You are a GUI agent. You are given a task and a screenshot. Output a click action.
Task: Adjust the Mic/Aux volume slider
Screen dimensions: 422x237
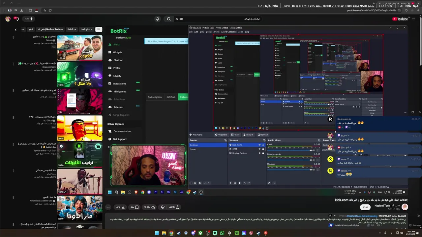pos(289,170)
